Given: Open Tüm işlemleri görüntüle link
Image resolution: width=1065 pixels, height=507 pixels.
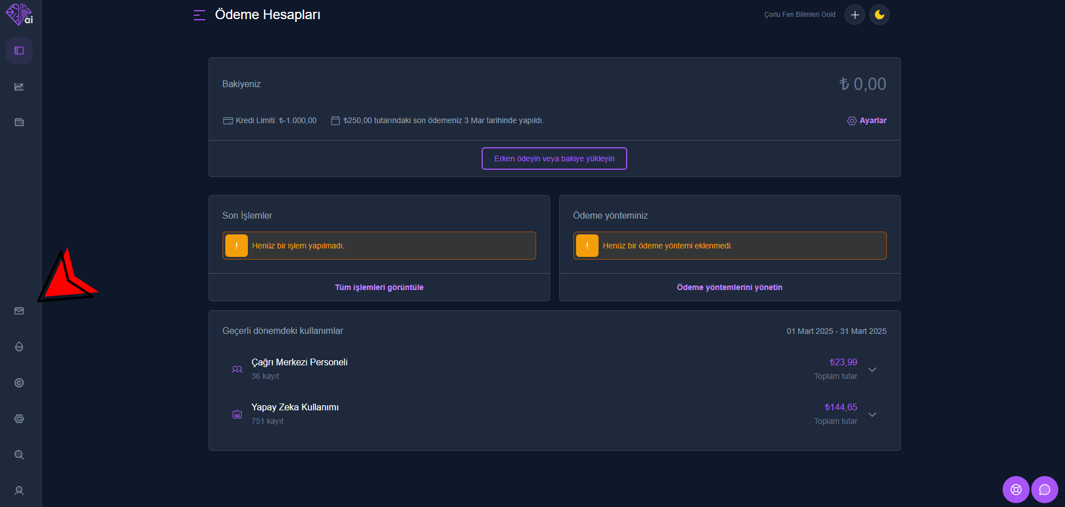Looking at the screenshot, I should [x=379, y=287].
